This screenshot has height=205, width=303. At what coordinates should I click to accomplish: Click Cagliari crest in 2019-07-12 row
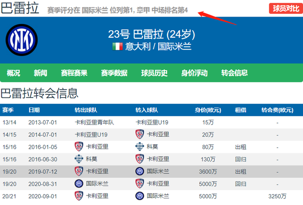pos(79,171)
